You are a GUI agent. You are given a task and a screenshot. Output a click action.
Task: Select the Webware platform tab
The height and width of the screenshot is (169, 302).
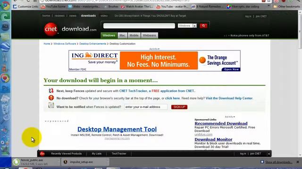(x=149, y=36)
